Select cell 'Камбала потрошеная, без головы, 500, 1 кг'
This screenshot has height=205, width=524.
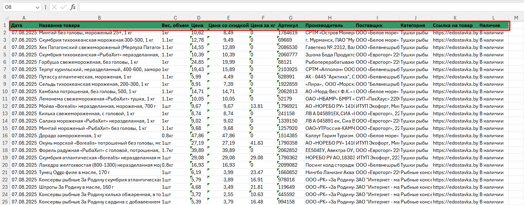pyautogui.click(x=99, y=91)
